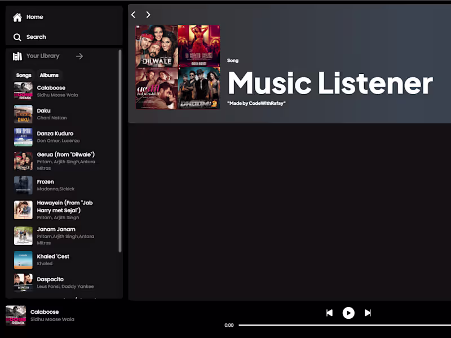The height and width of the screenshot is (338, 451).
Task: Skip to next track with forward icon
Action: [368, 313]
